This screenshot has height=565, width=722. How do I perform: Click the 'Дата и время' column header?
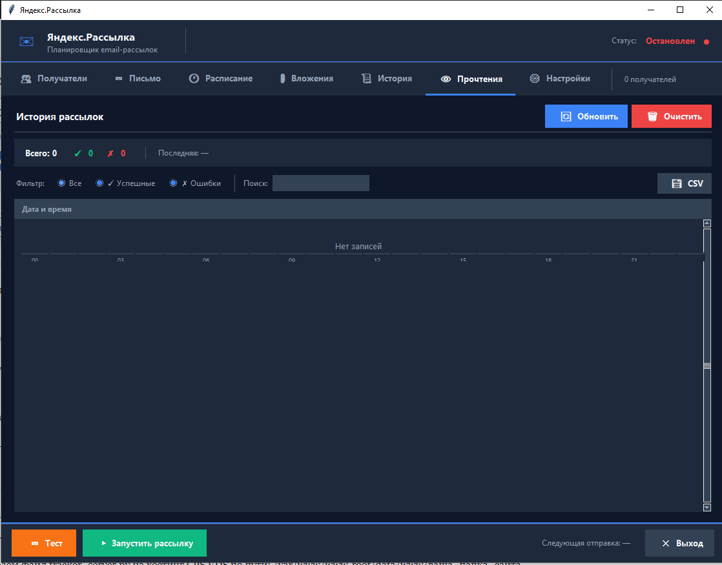47,209
